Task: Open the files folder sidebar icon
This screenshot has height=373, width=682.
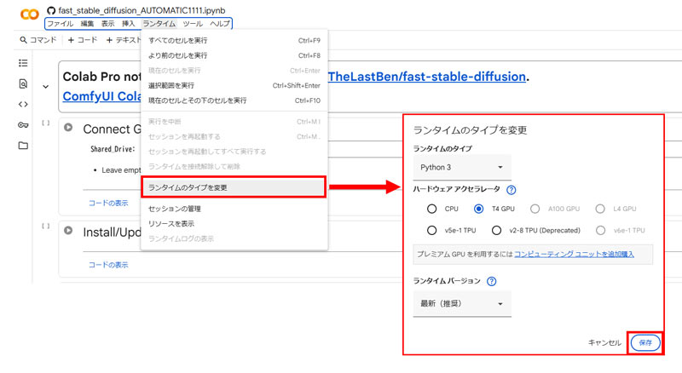Action: [23, 146]
